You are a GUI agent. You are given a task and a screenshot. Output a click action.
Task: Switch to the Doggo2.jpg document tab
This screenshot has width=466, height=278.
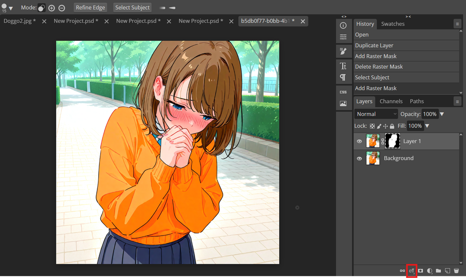point(20,21)
